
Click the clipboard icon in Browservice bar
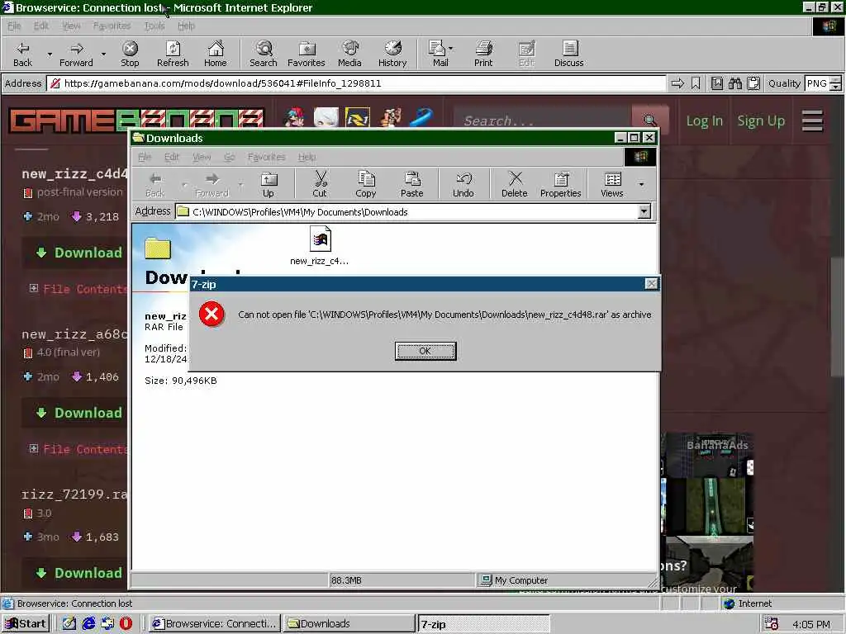[753, 83]
